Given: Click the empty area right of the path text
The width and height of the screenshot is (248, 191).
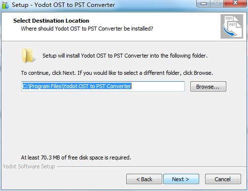Looking at the screenshot, I should (x=158, y=86).
